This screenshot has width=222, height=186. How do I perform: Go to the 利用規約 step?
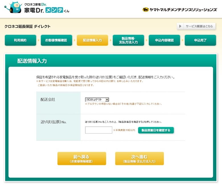tap(20, 40)
